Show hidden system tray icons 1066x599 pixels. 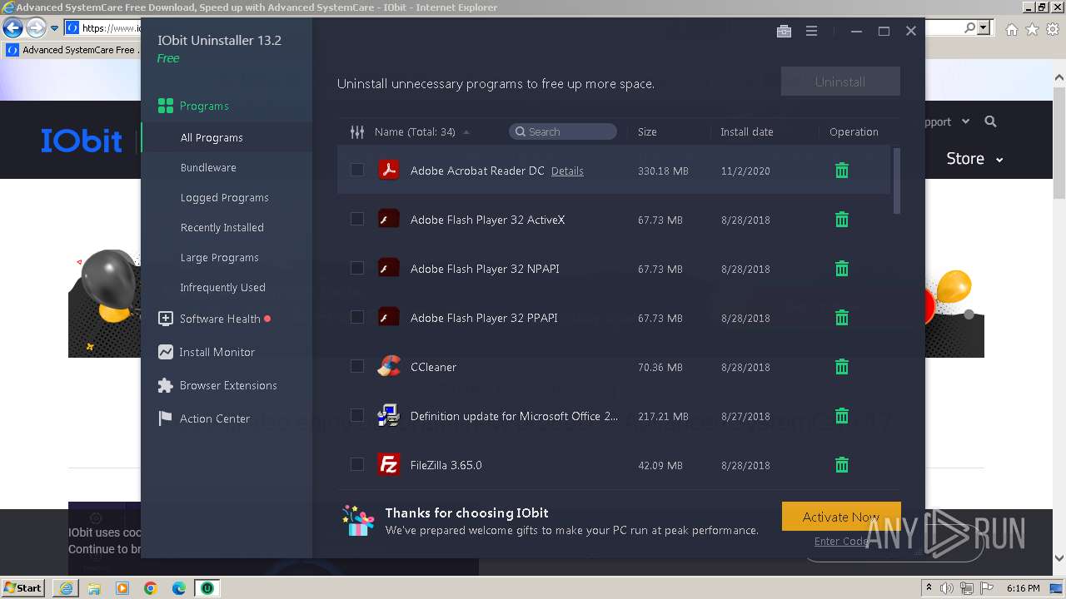click(929, 588)
